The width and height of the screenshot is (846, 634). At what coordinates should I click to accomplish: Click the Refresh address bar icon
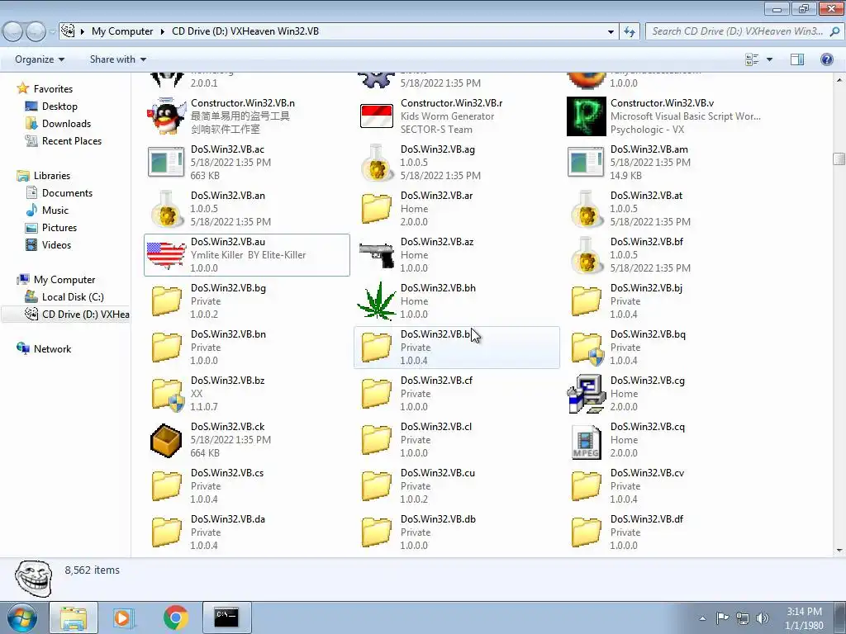[629, 31]
